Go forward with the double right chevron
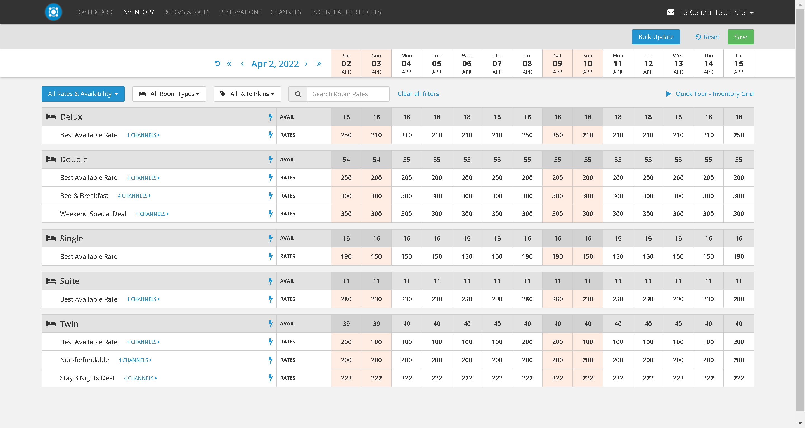The width and height of the screenshot is (805, 428). point(318,64)
